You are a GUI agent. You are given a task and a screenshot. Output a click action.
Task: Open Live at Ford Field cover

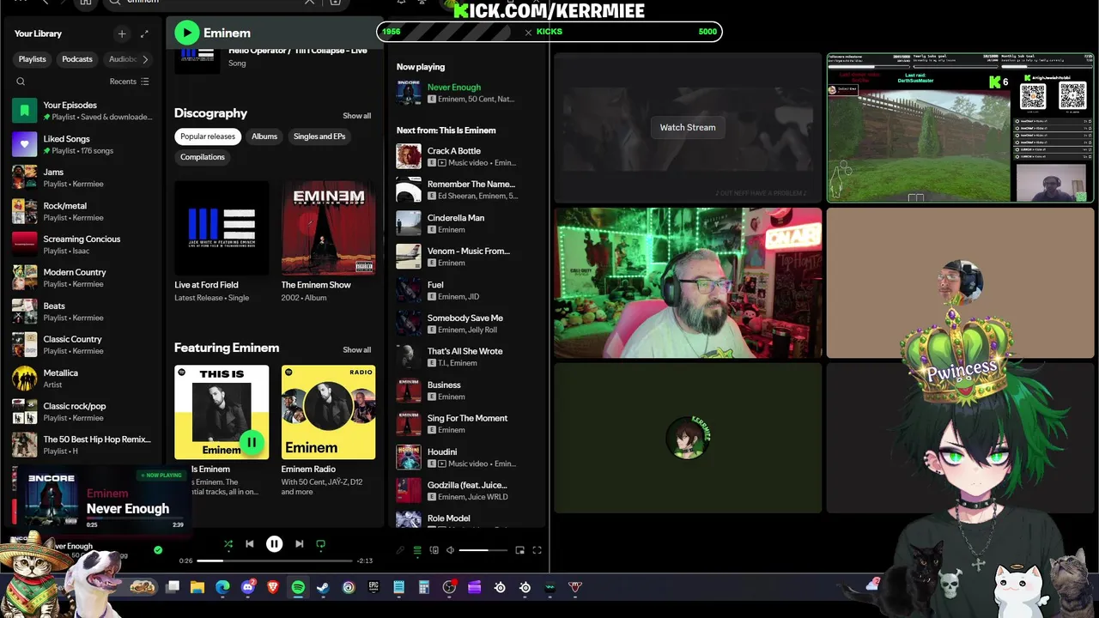click(x=222, y=227)
